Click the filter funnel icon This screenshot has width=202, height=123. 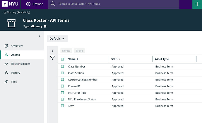click(x=52, y=58)
